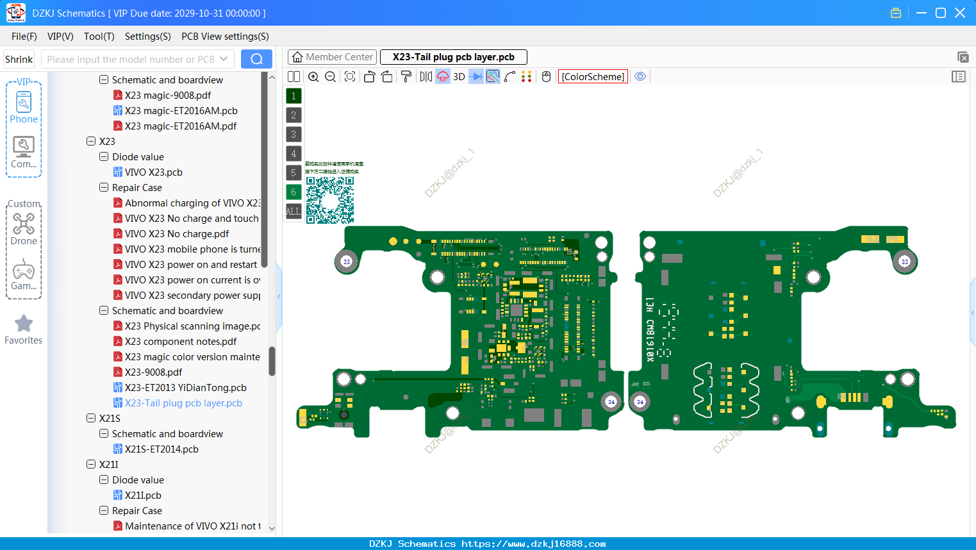976x550 pixels.
Task: Select the curve trace tool
Action: pyautogui.click(x=510, y=77)
